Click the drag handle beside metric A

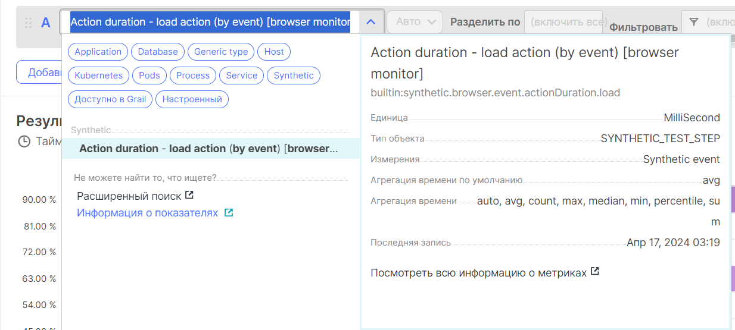[28, 23]
